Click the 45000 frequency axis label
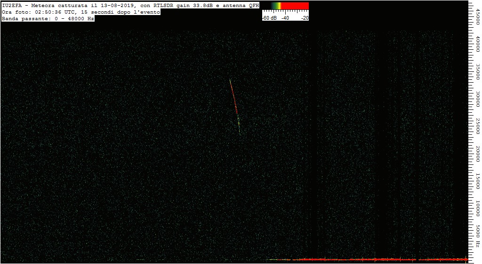The image size is (482, 264). click(477, 16)
